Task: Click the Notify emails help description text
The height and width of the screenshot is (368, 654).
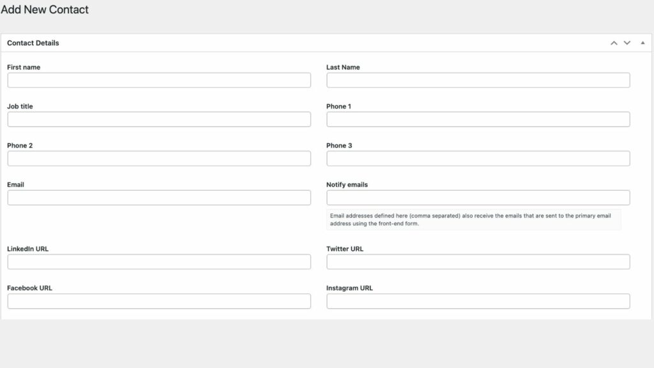Action: [473, 219]
